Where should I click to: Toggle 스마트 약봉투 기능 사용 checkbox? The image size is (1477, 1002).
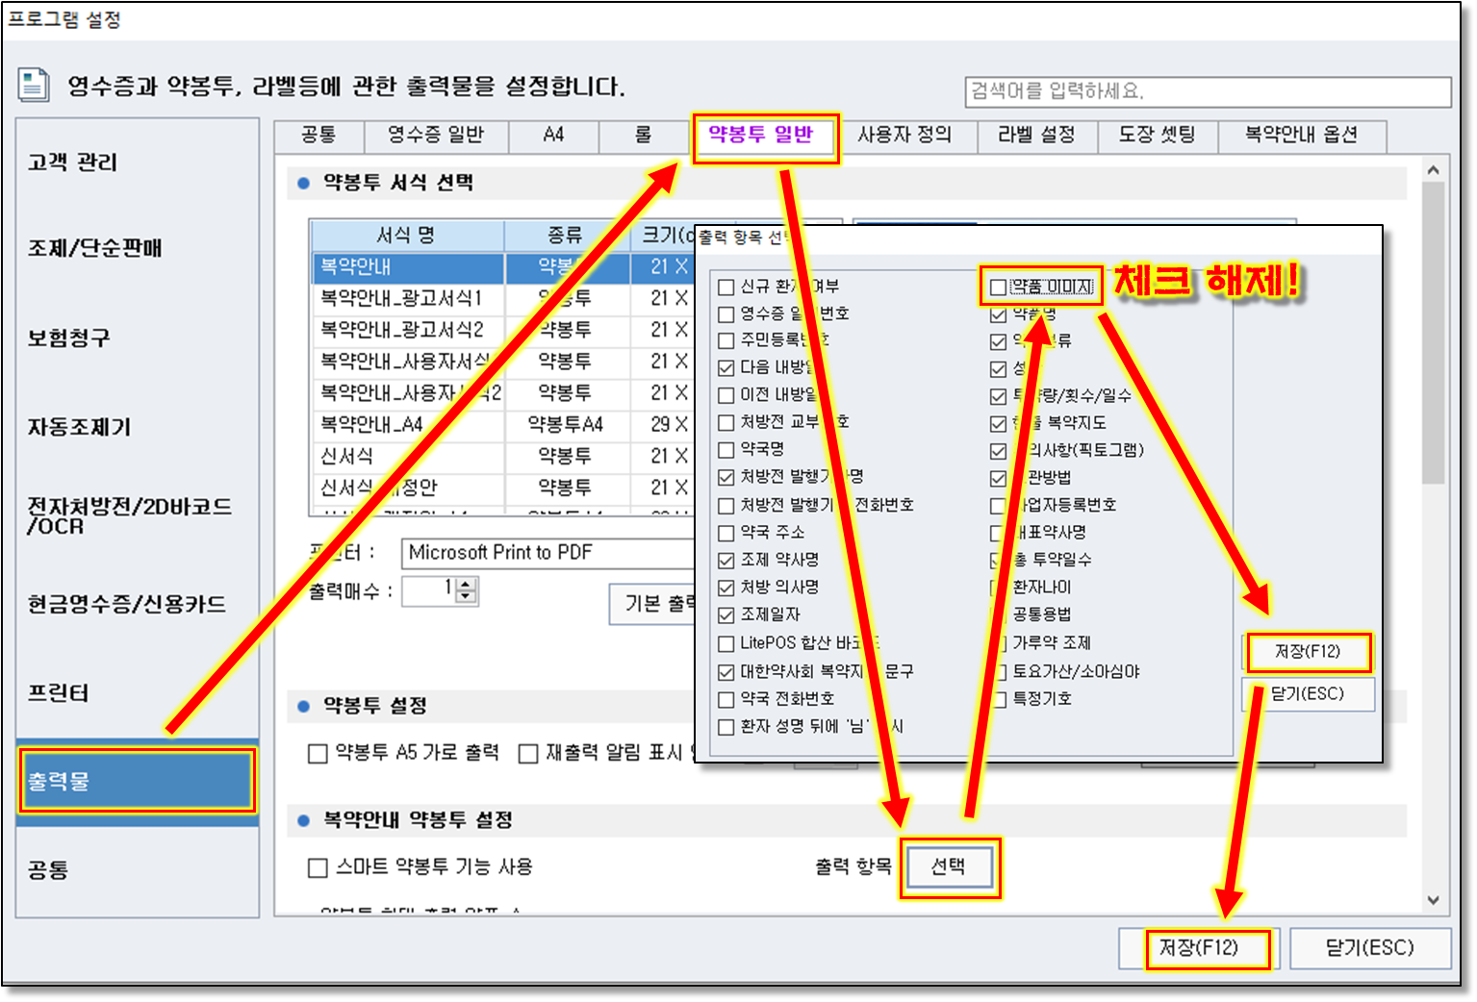coord(318,868)
